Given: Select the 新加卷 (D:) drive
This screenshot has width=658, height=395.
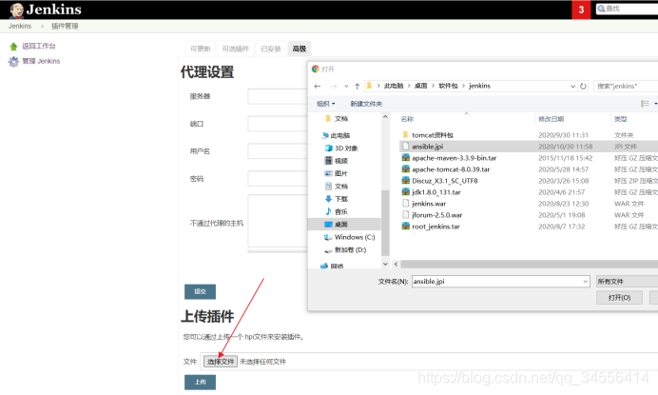Looking at the screenshot, I should click(x=345, y=249).
